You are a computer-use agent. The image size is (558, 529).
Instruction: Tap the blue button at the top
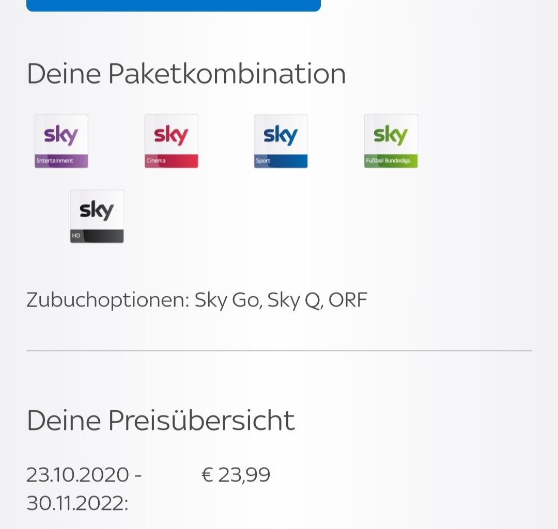[174, 5]
